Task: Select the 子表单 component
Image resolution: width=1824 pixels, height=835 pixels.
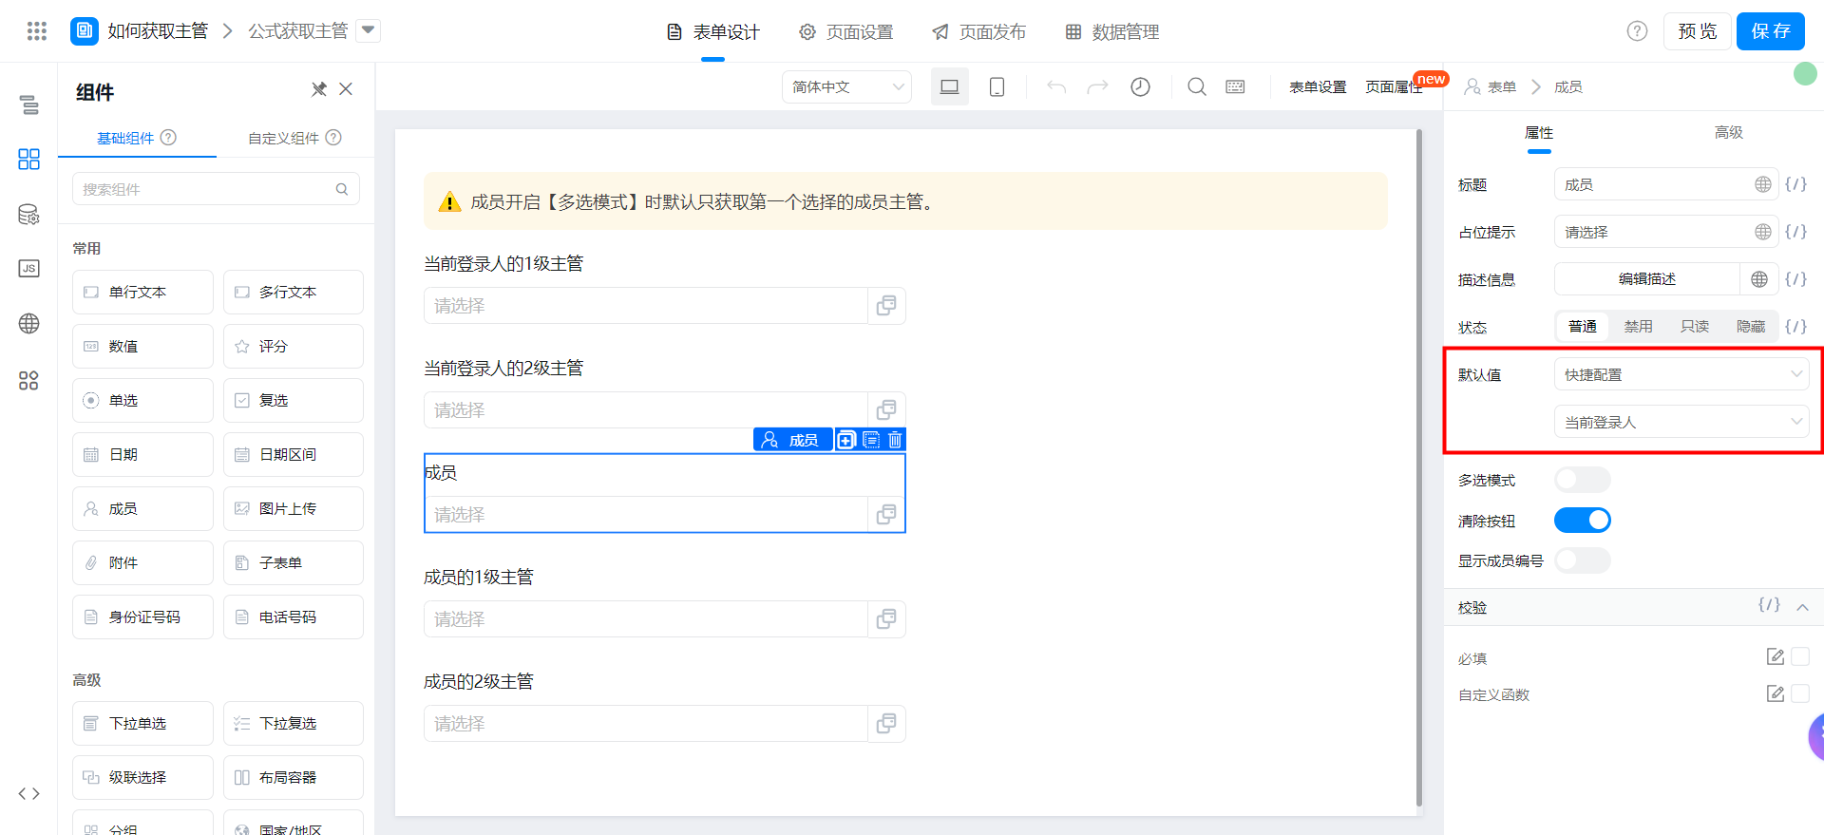Action: (x=294, y=562)
